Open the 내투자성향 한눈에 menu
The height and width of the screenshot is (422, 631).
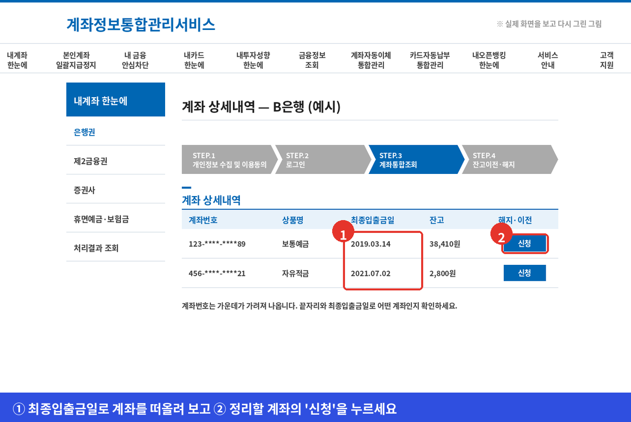pyautogui.click(x=253, y=60)
